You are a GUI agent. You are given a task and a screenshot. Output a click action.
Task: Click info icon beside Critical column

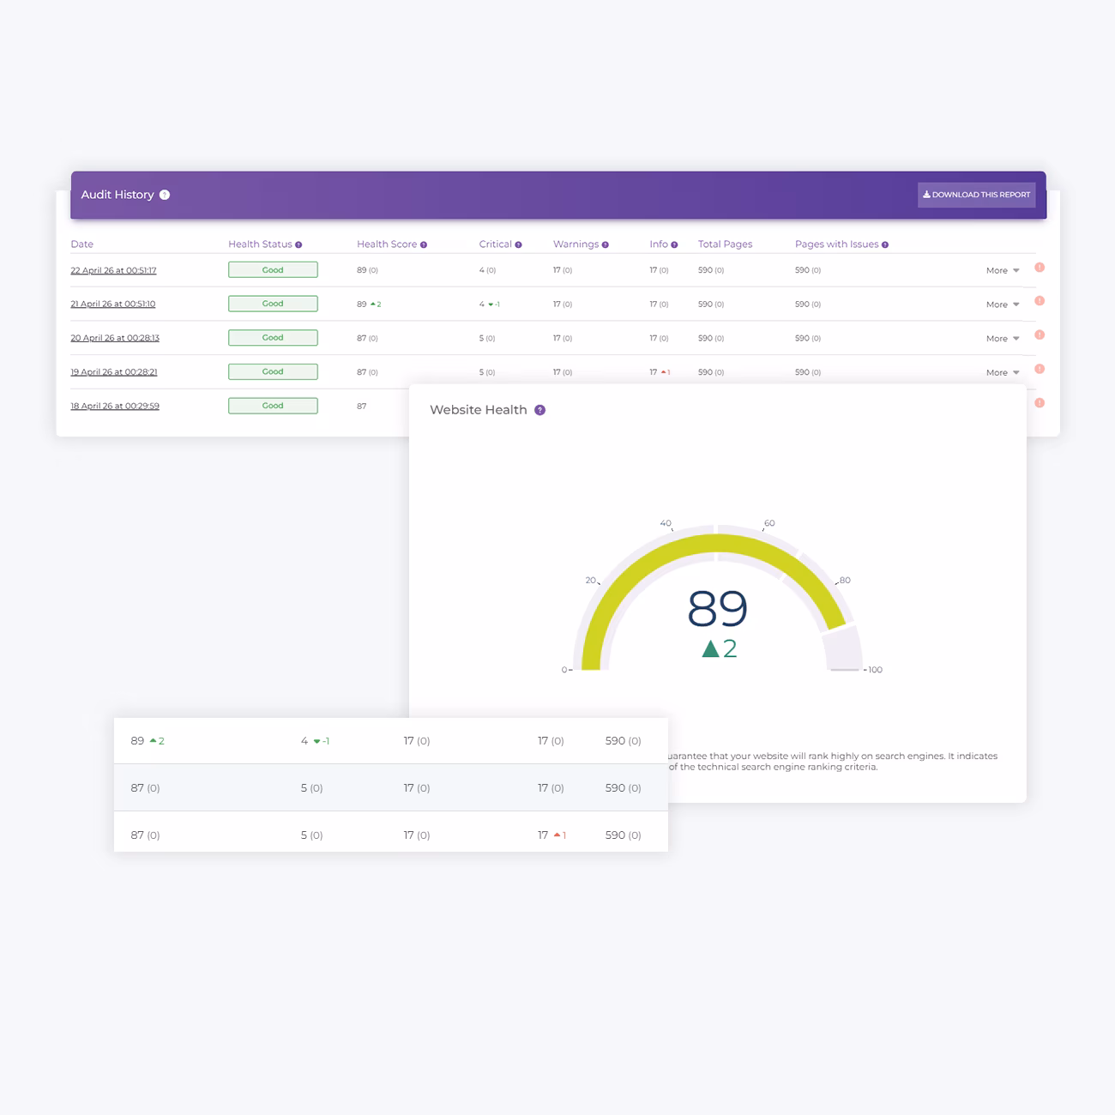518,245
